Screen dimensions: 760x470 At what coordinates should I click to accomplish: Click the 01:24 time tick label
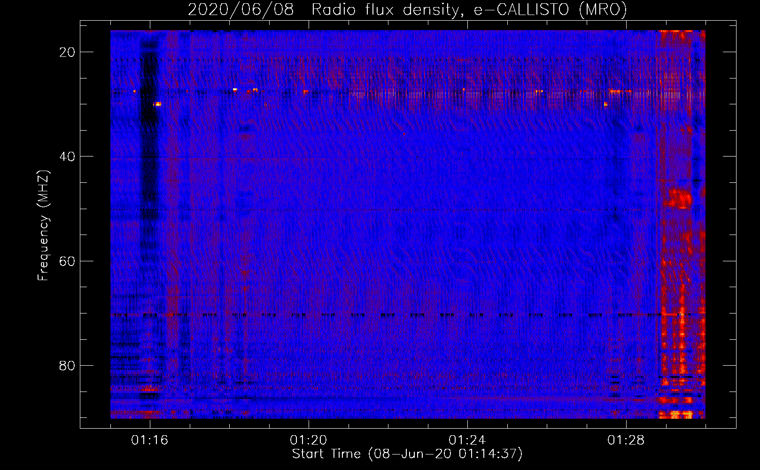[467, 440]
